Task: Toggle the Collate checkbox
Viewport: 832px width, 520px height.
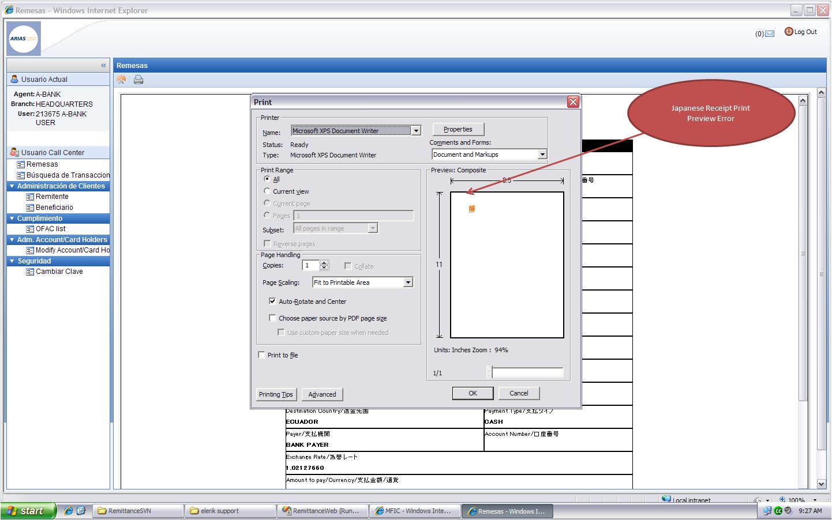Action: pyautogui.click(x=347, y=266)
